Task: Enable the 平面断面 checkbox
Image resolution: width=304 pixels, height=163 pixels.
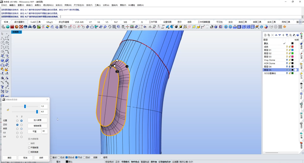Action: [x=29, y=148]
